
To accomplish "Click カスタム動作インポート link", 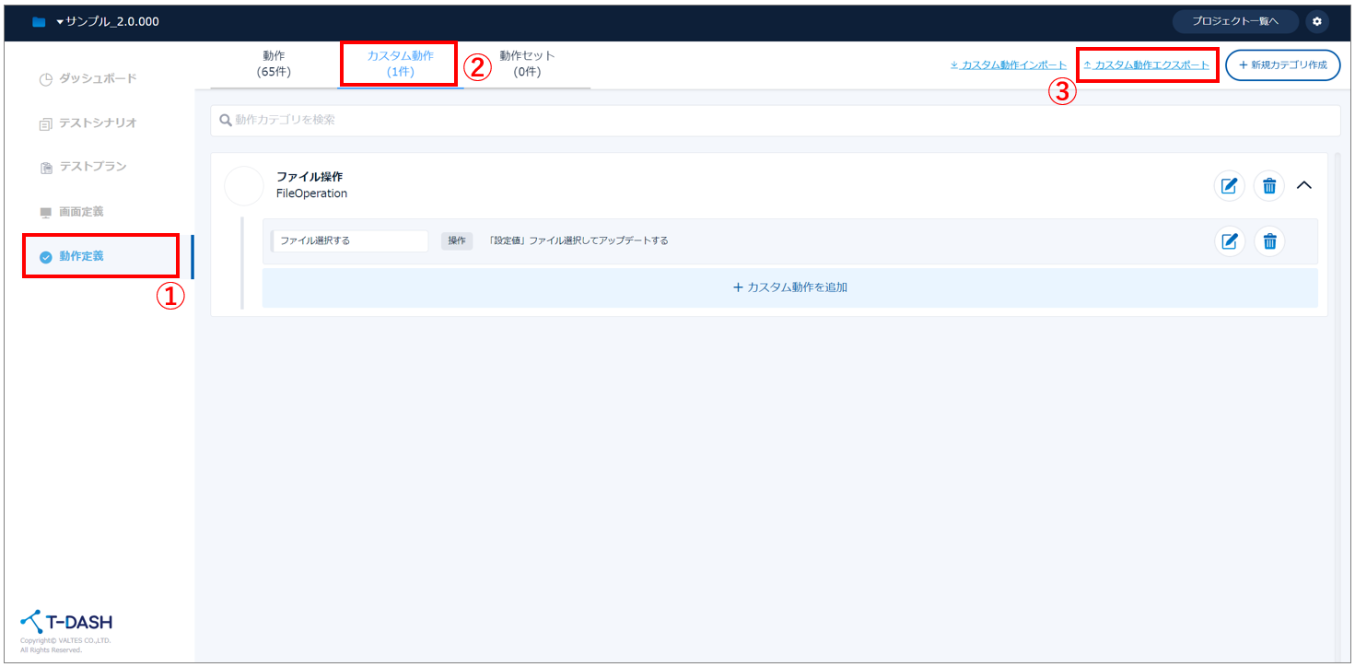I will point(1009,65).
